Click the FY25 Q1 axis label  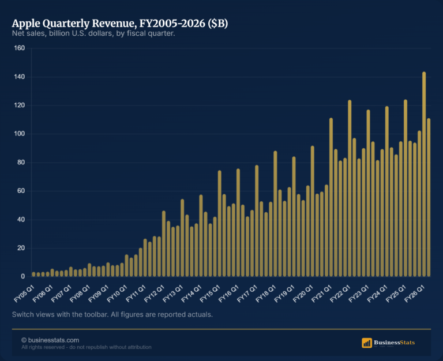396,294
